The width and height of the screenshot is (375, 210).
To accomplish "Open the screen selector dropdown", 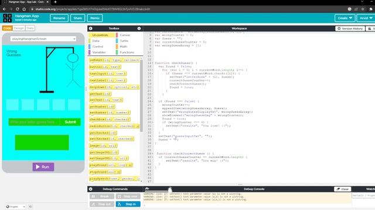I will pyautogui.click(x=43, y=39).
